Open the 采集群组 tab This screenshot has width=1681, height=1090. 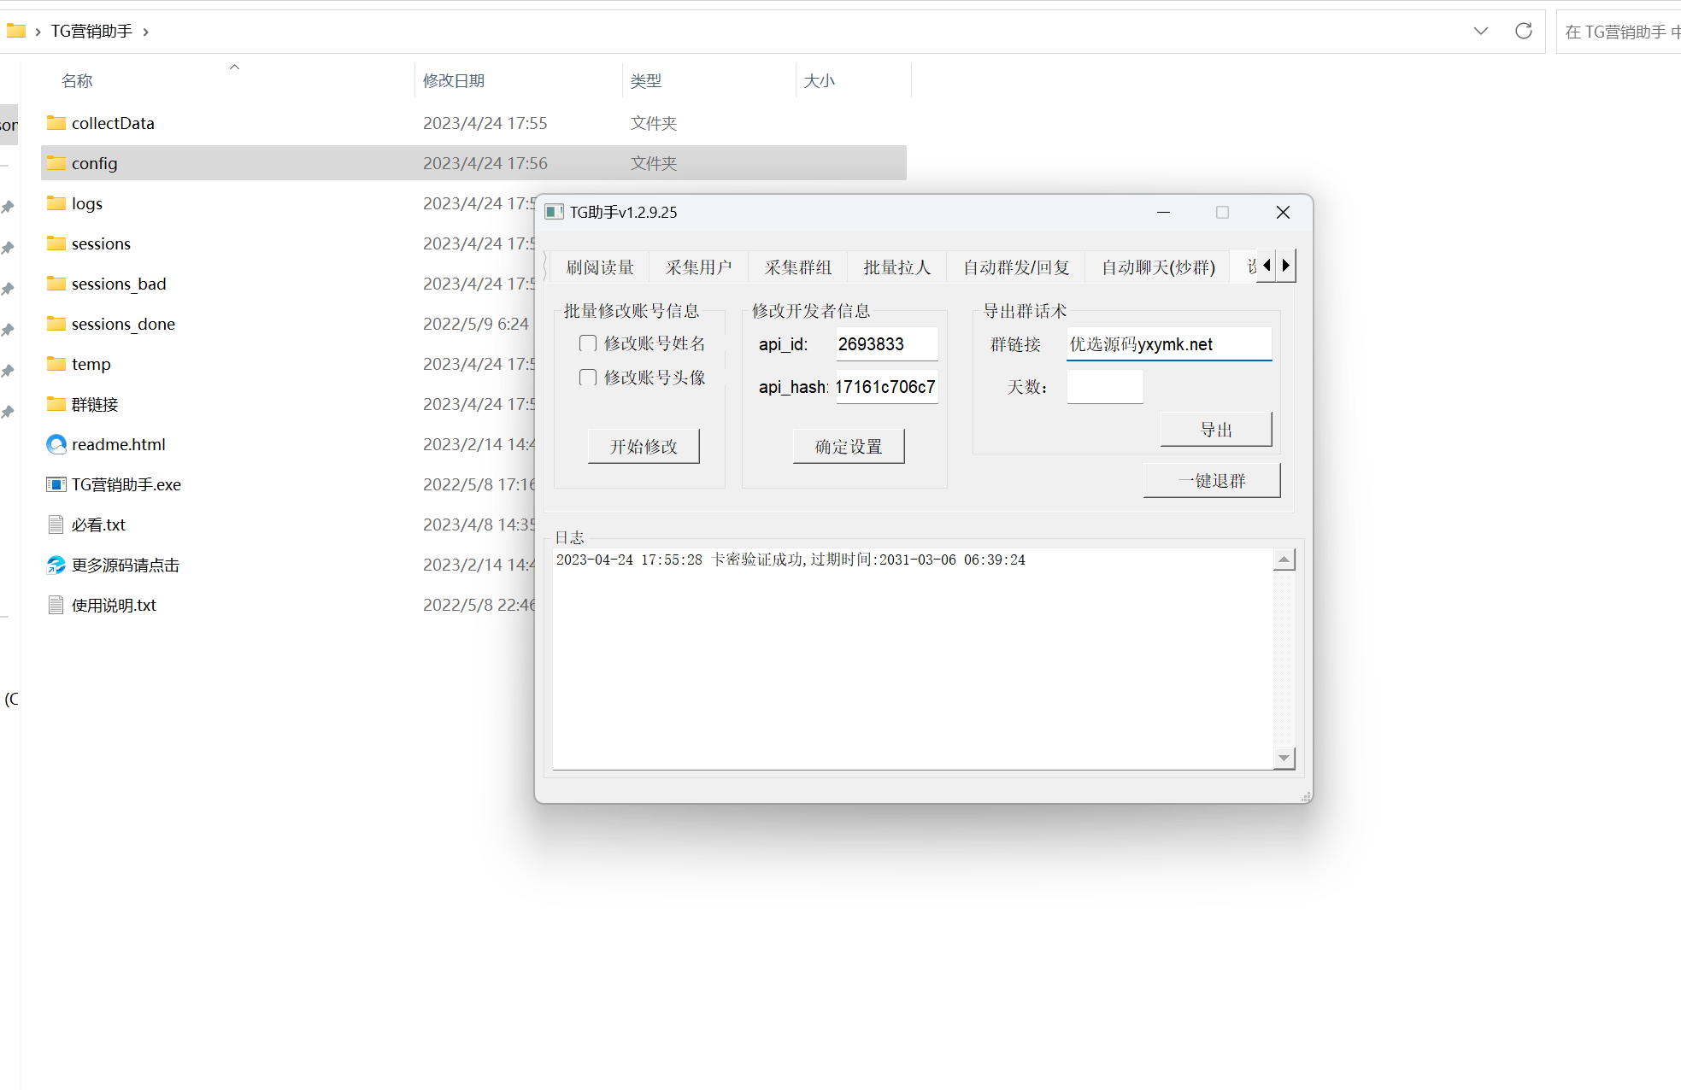click(x=798, y=267)
